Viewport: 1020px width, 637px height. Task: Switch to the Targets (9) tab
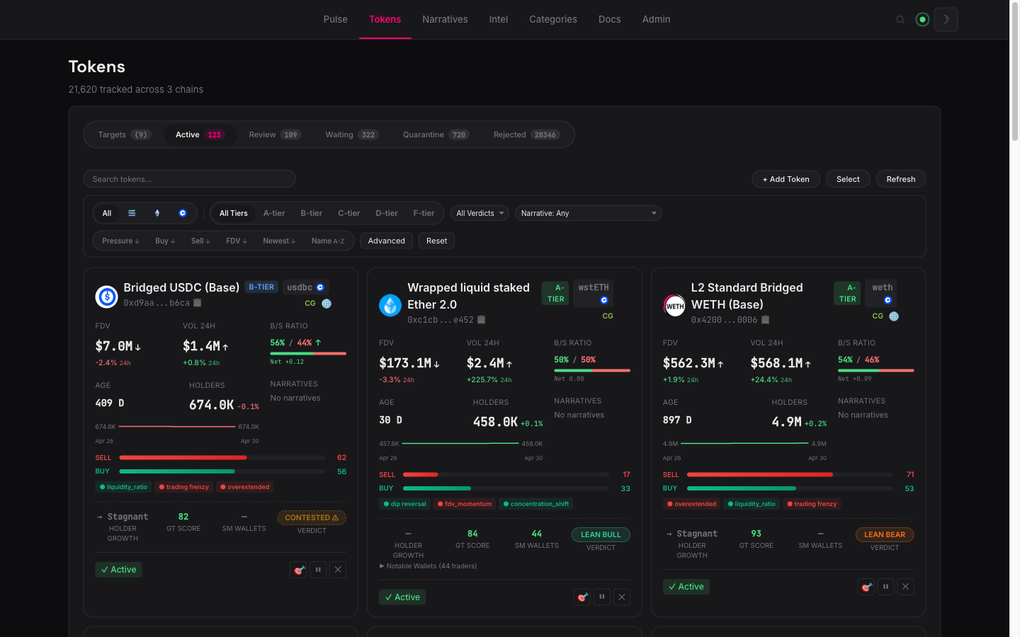[x=124, y=134]
